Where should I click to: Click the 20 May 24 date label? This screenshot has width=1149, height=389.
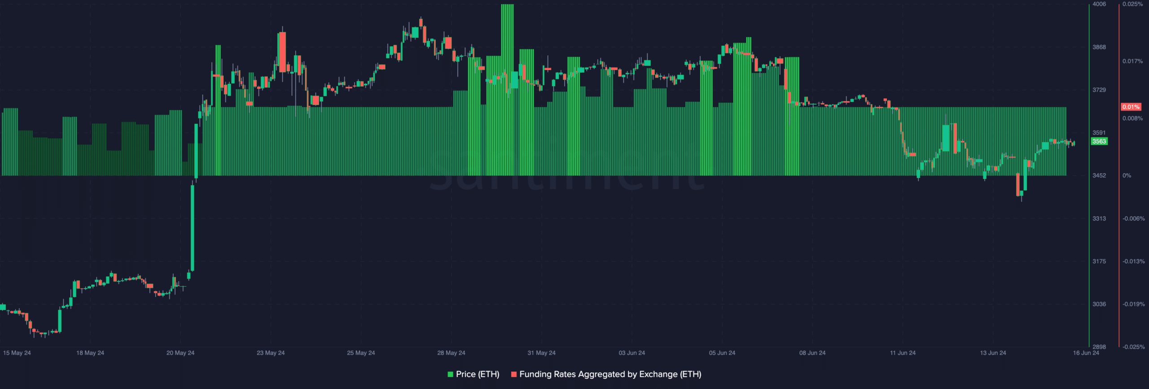[x=180, y=353]
